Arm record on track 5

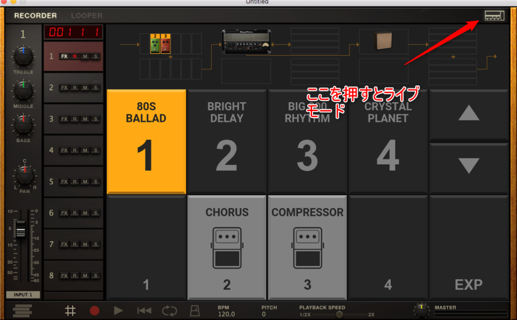[x=75, y=181]
